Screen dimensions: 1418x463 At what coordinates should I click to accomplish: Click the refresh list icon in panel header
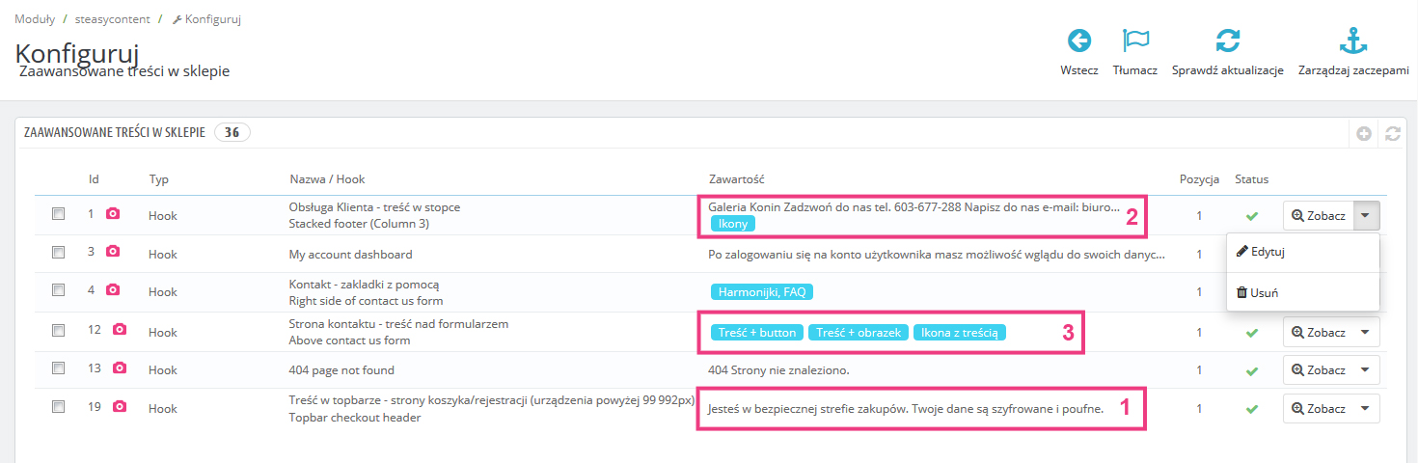(x=1392, y=134)
